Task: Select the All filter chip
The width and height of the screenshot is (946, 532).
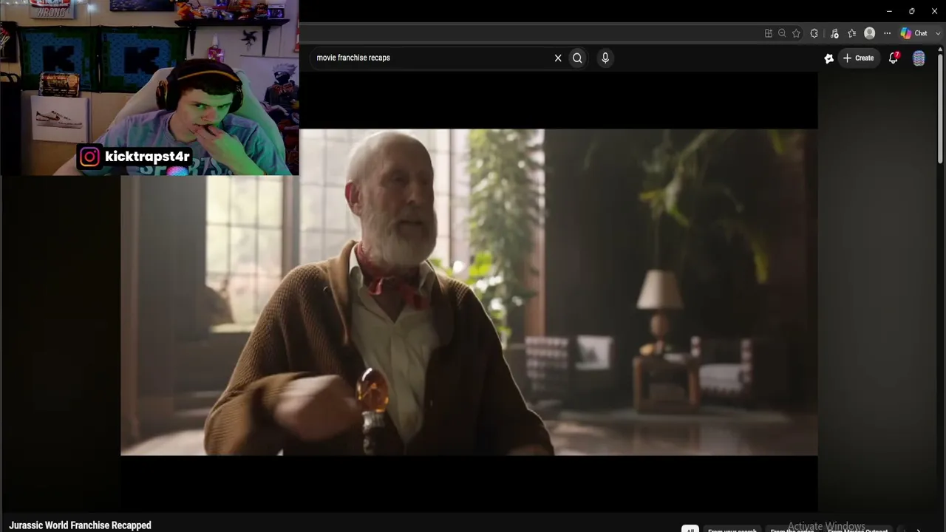Action: (690, 529)
